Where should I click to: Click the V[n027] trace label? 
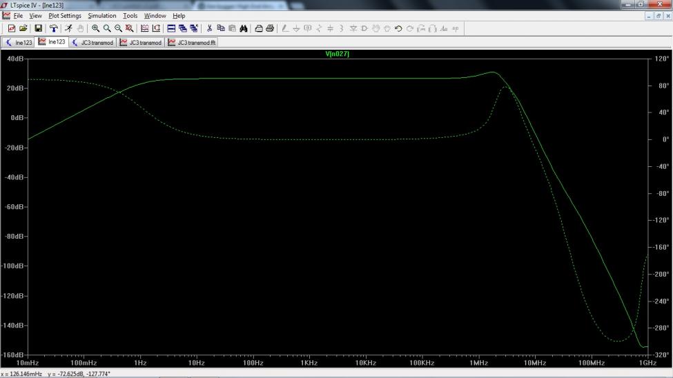[x=338, y=54]
